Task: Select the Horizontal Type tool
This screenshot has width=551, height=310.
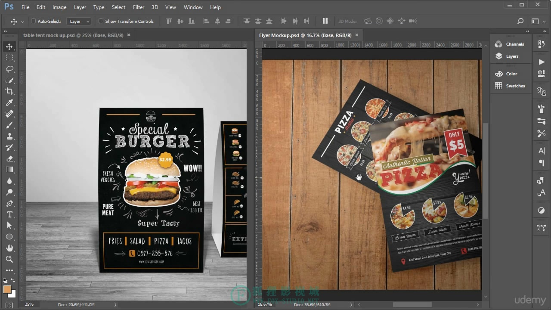Action: pyautogui.click(x=9, y=214)
